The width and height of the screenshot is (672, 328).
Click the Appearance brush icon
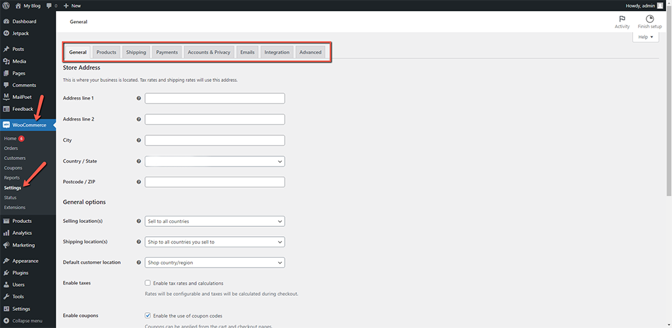point(7,261)
